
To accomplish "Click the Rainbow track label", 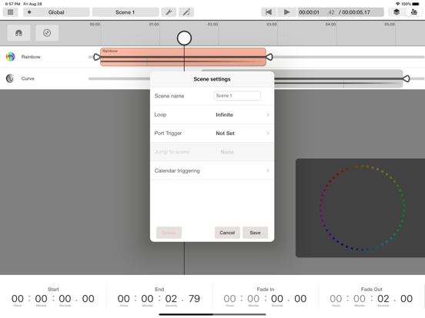I will (x=31, y=57).
